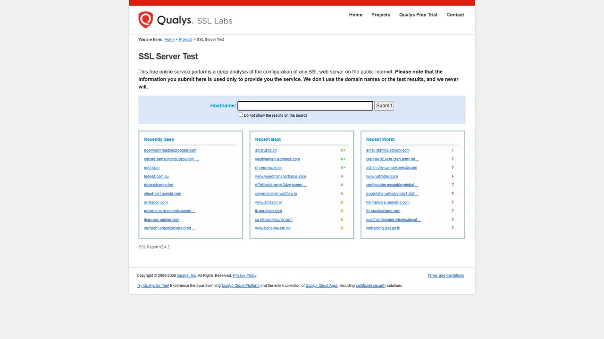Open acceptatie.webservices1.dict link

pos(392,194)
